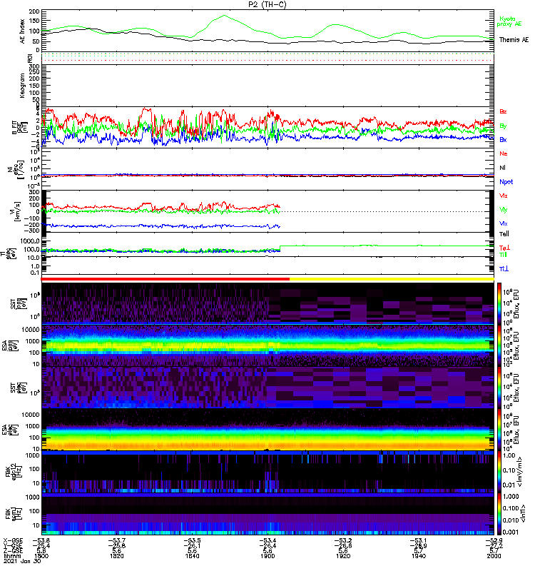
Task: Select the Themis AE legend label
Action: point(514,40)
